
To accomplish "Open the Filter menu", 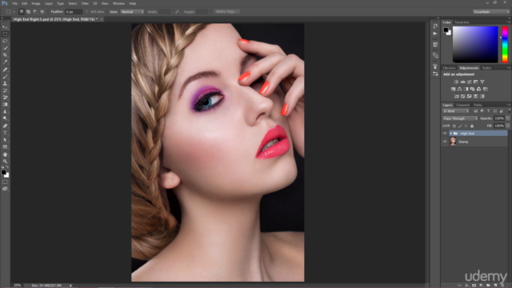I will (85, 3).
